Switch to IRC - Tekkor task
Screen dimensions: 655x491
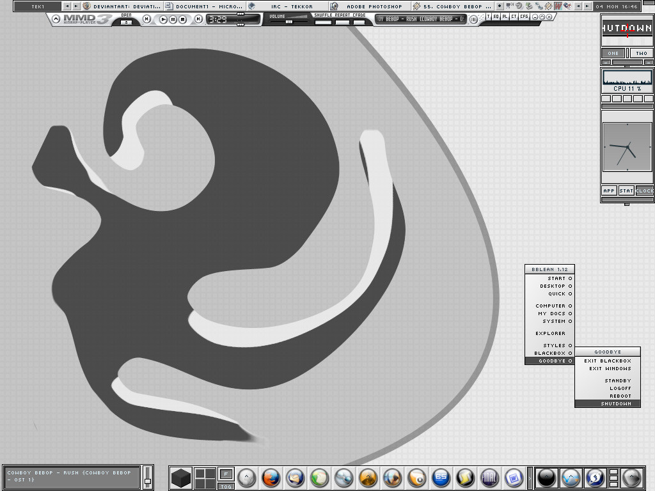[x=287, y=6]
